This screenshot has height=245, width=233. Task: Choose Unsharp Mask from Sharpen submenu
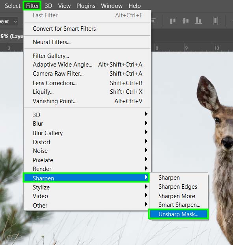point(179,214)
